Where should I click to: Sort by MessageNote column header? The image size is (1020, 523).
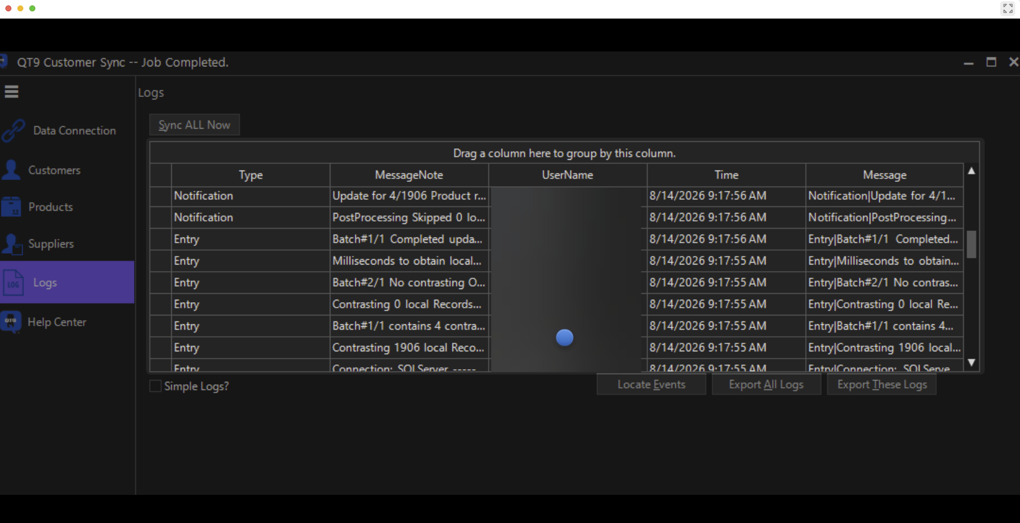[x=409, y=175]
